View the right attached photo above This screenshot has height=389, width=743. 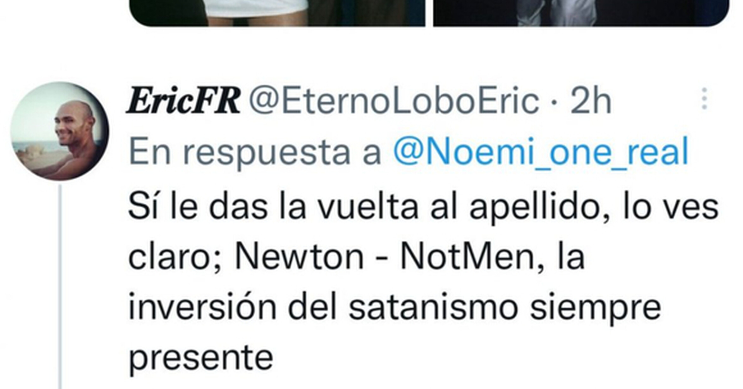click(x=581, y=13)
